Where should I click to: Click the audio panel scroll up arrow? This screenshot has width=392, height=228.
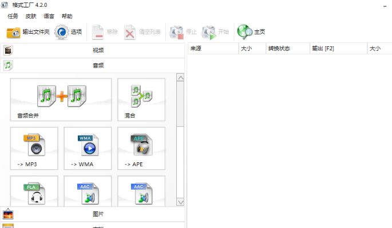click(180, 77)
